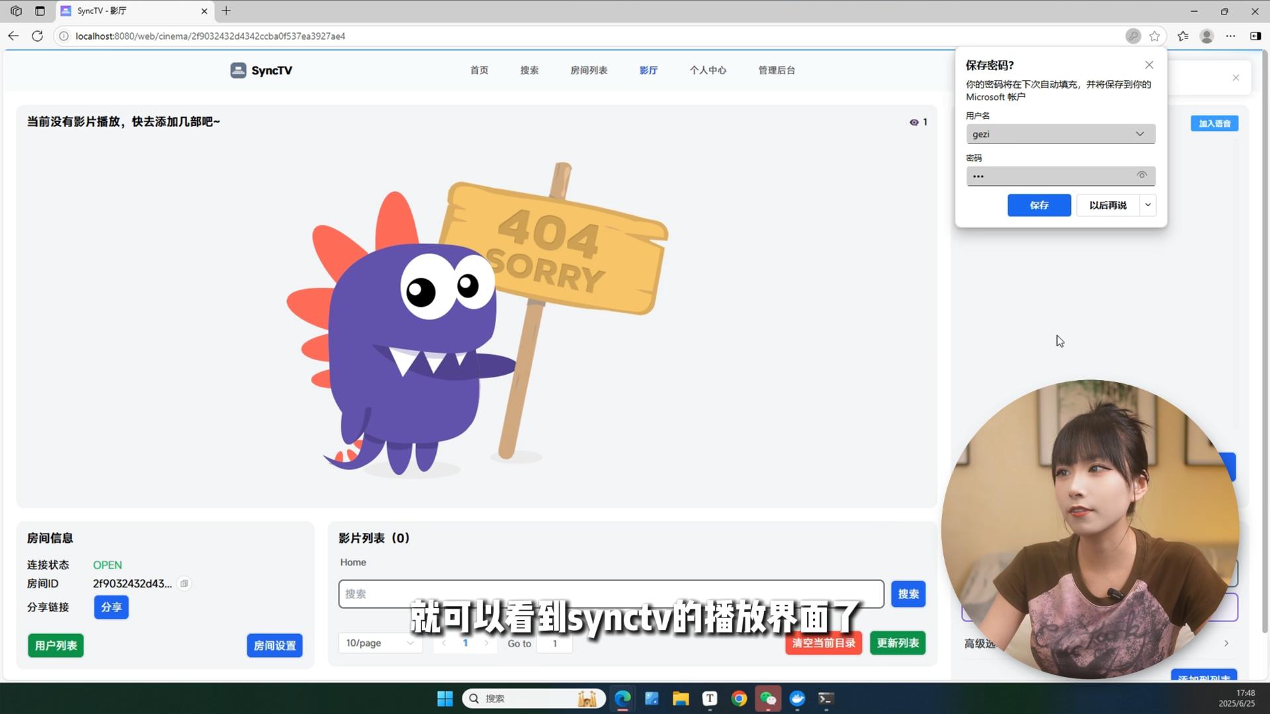This screenshot has width=1270, height=714.
Task: Focus the movie list search field
Action: tap(611, 594)
